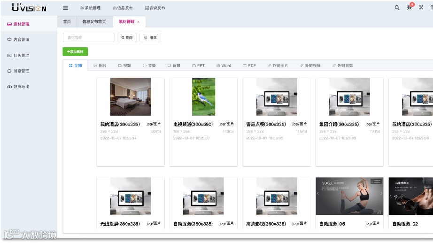Screen dimensions: 433x243
Task: Click the 无线投屏(360x335) title text
Action: point(120,224)
